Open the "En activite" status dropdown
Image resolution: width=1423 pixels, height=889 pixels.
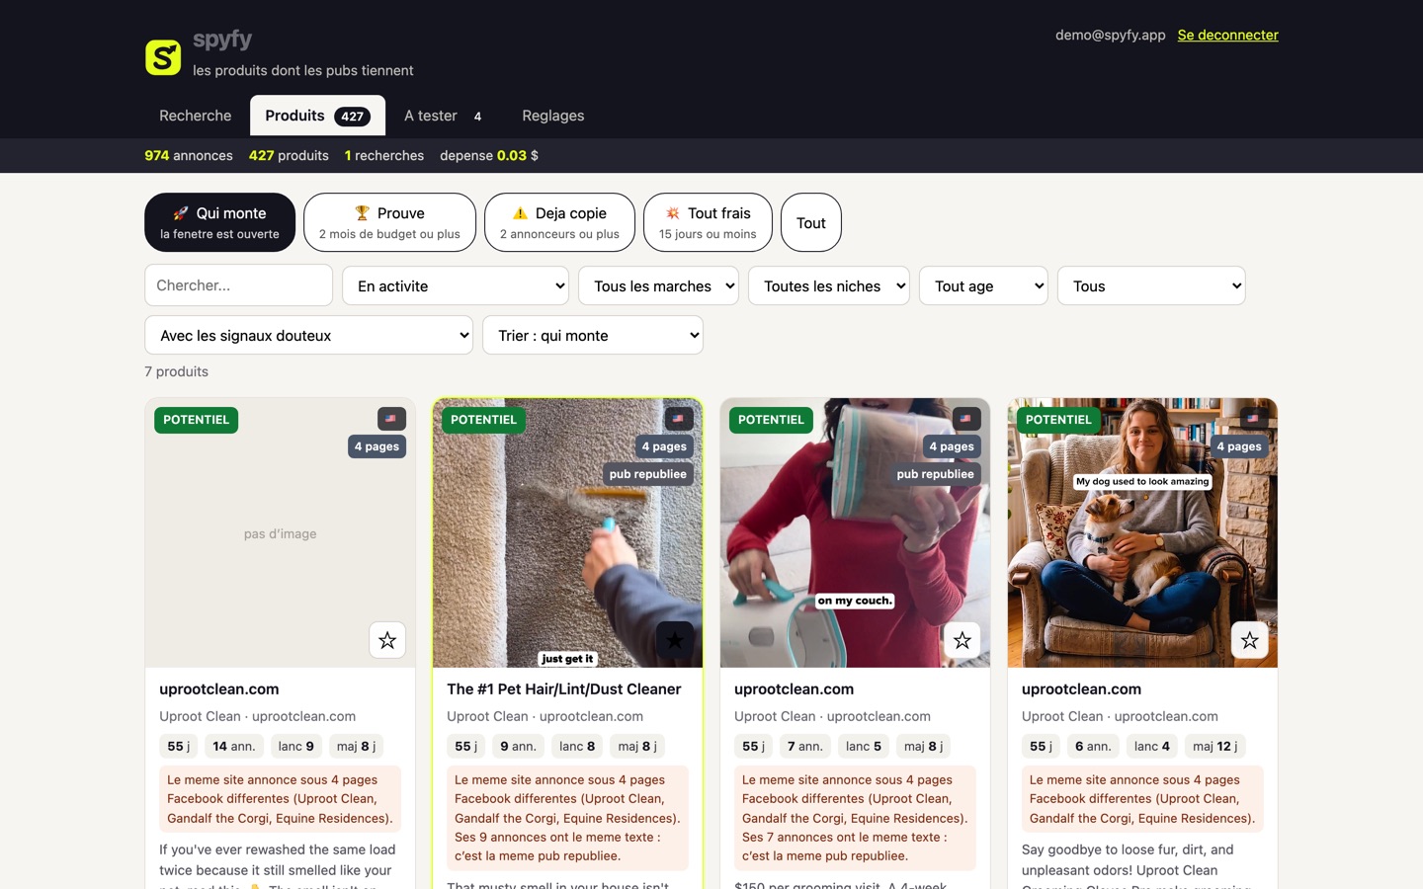click(x=456, y=285)
